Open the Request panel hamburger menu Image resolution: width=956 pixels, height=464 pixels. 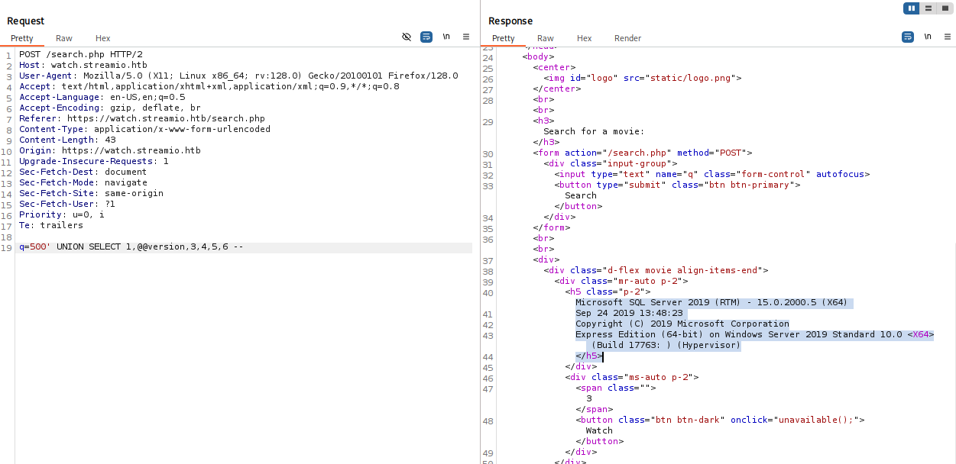pos(466,37)
